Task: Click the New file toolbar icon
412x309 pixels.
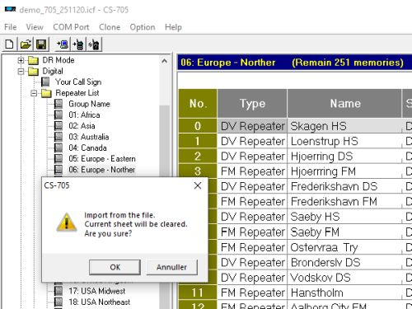Action: pyautogui.click(x=10, y=44)
